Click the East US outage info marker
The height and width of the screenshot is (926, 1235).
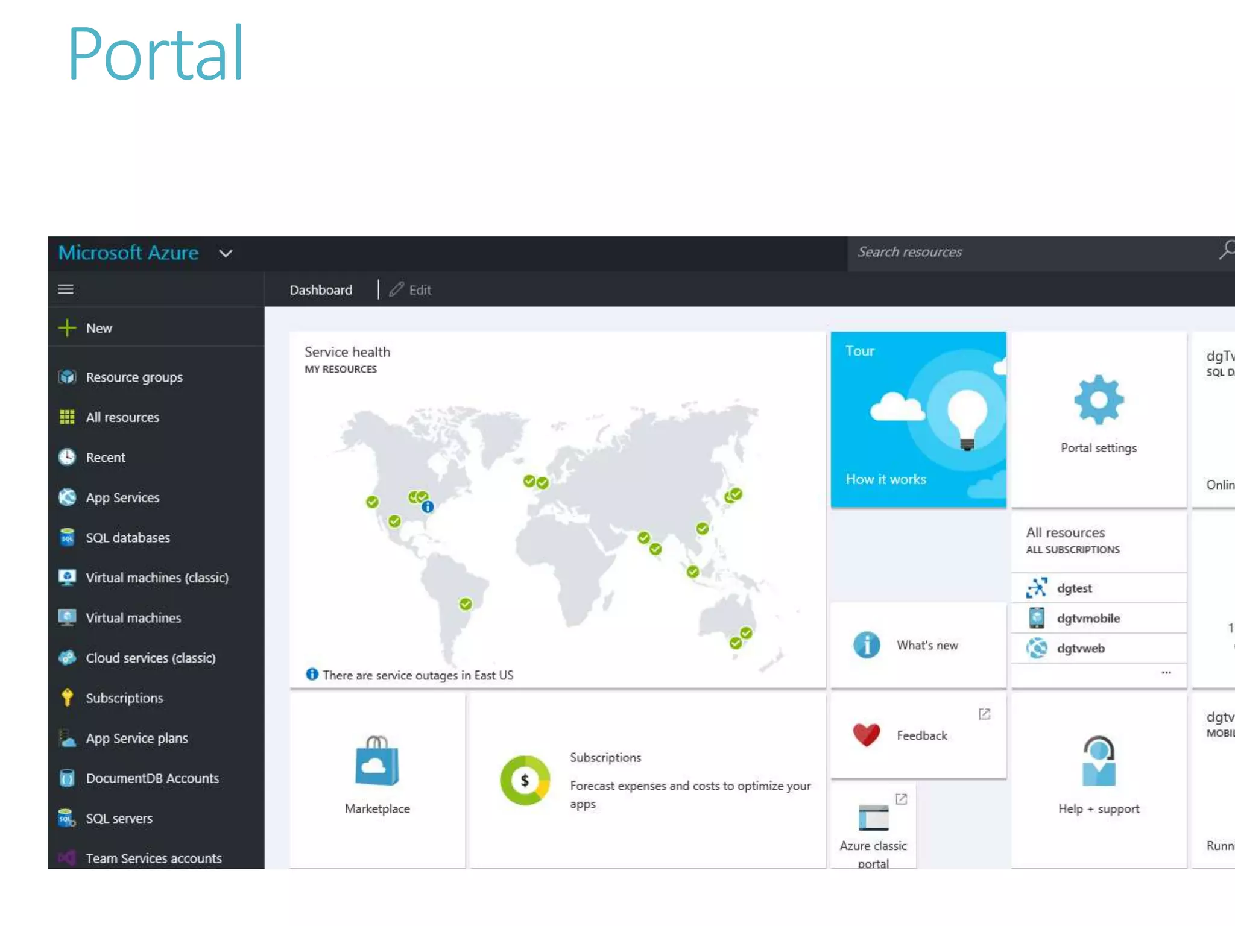point(428,507)
